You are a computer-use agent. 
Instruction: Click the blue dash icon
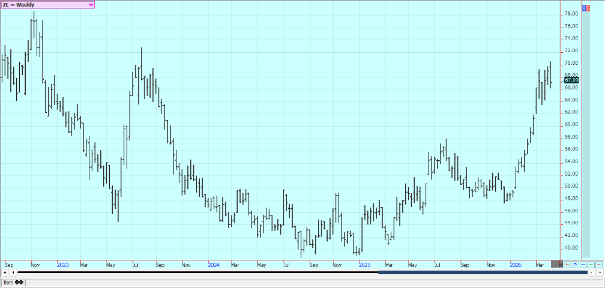point(583,264)
